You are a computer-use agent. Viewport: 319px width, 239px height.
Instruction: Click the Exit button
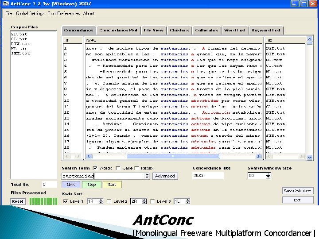coord(297,200)
